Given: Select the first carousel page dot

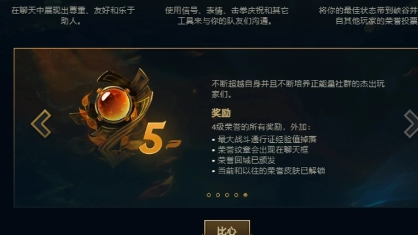Looking at the screenshot, I should coord(209,195).
